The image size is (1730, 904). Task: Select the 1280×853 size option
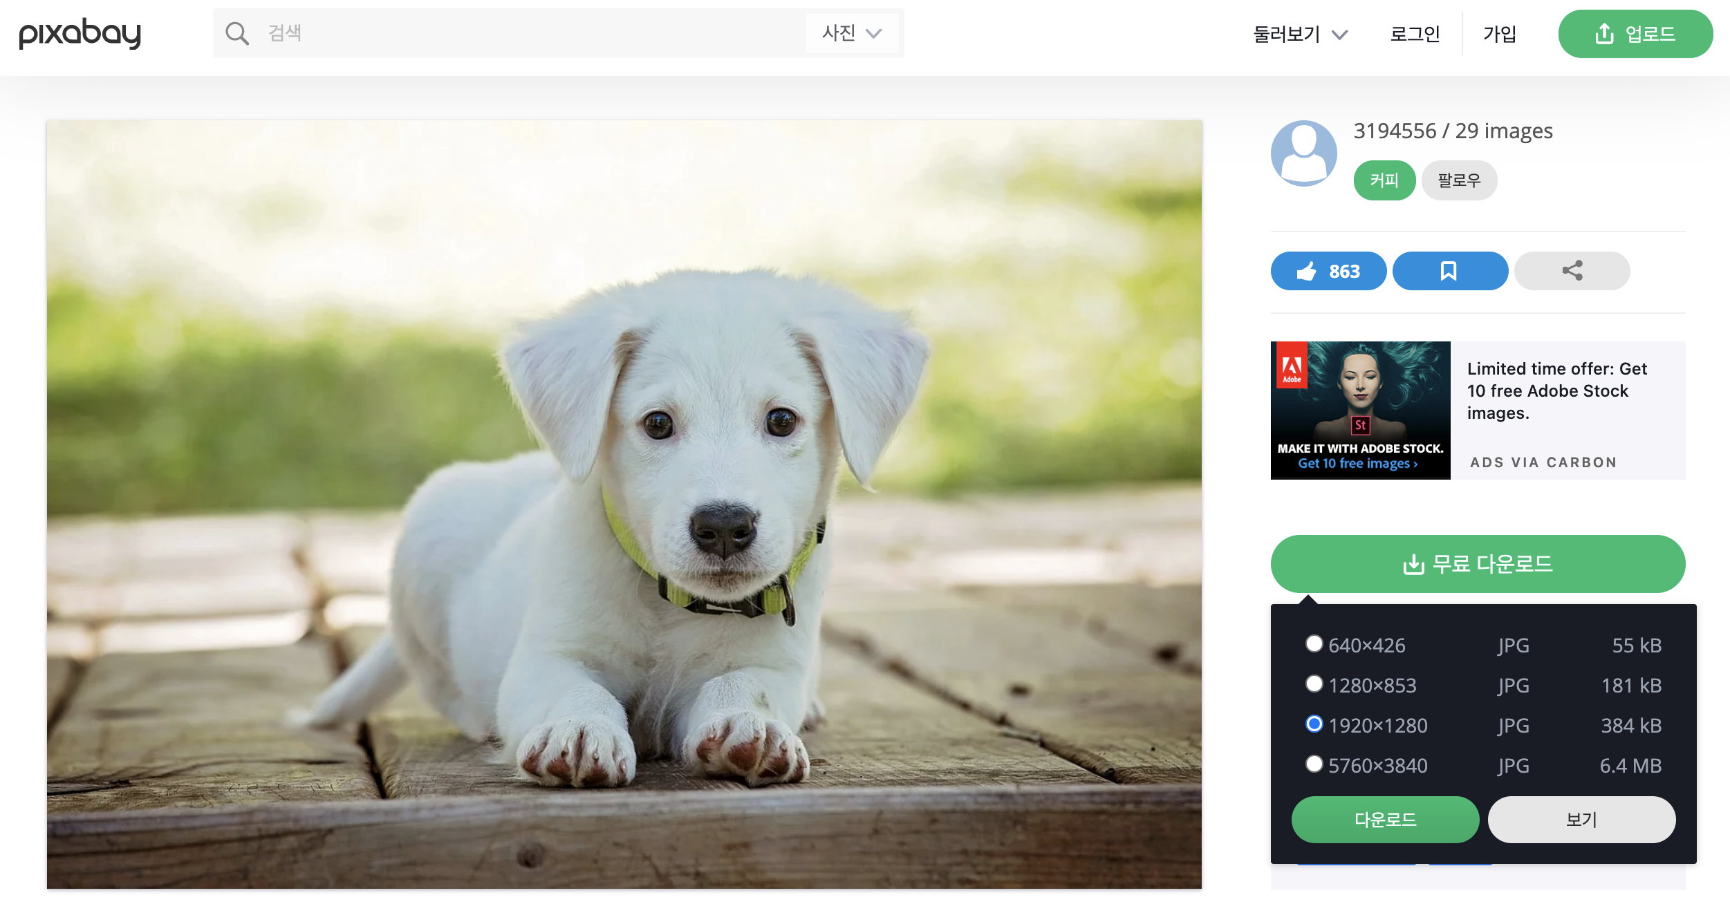[x=1314, y=684]
